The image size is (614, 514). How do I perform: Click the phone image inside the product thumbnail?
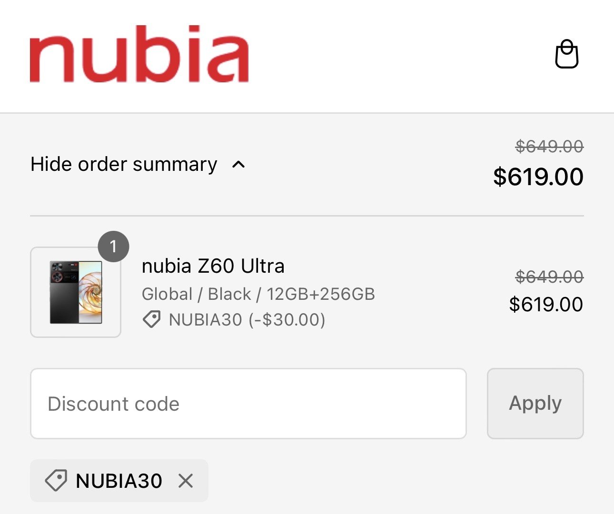[x=76, y=292]
